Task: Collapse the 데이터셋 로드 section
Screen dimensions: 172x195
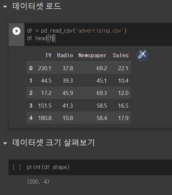Action: [x=5, y=7]
